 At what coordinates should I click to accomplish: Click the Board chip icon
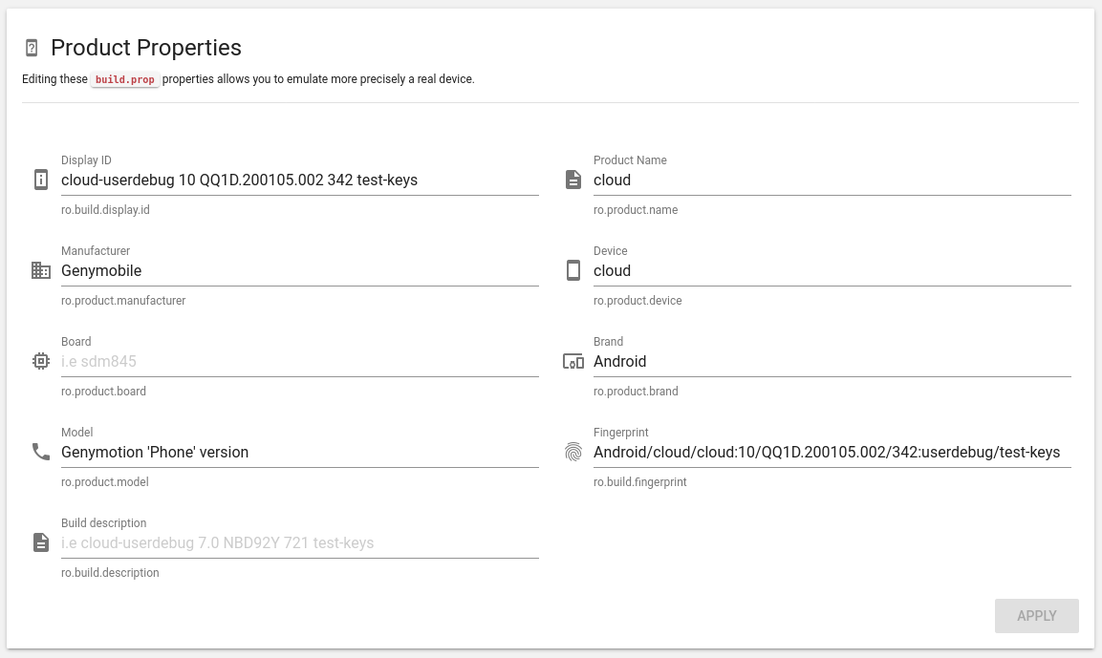point(41,361)
